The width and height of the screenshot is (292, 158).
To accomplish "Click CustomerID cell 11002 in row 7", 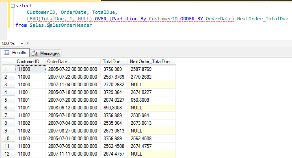I will coord(30,115).
